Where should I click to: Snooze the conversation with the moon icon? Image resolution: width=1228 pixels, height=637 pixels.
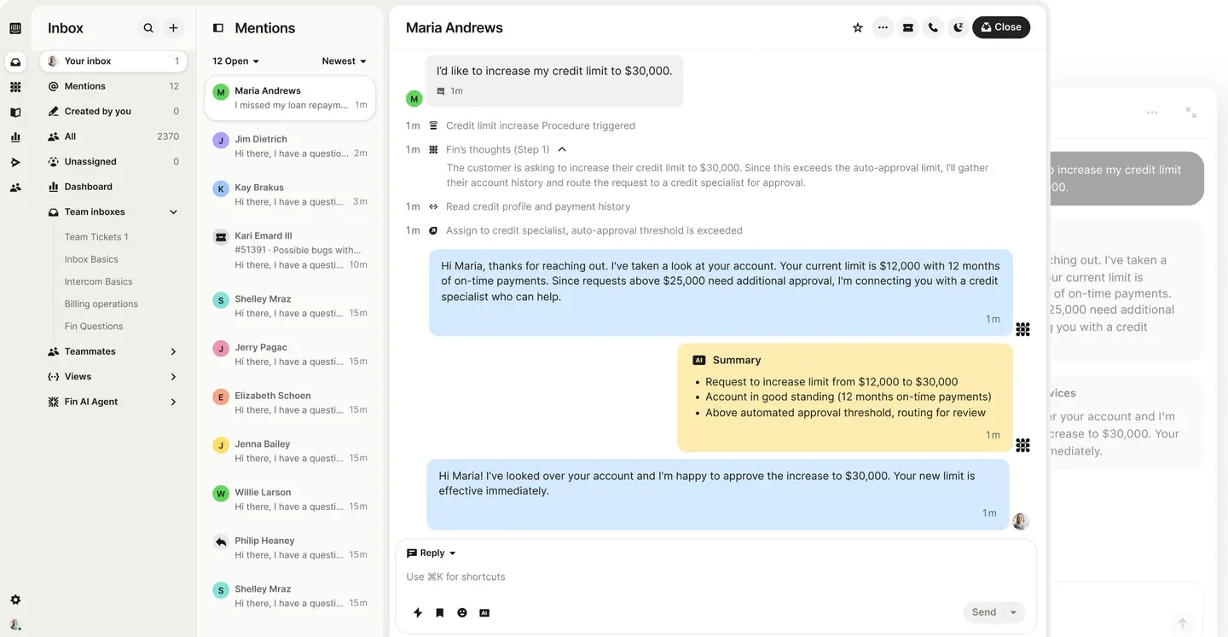pyautogui.click(x=959, y=27)
